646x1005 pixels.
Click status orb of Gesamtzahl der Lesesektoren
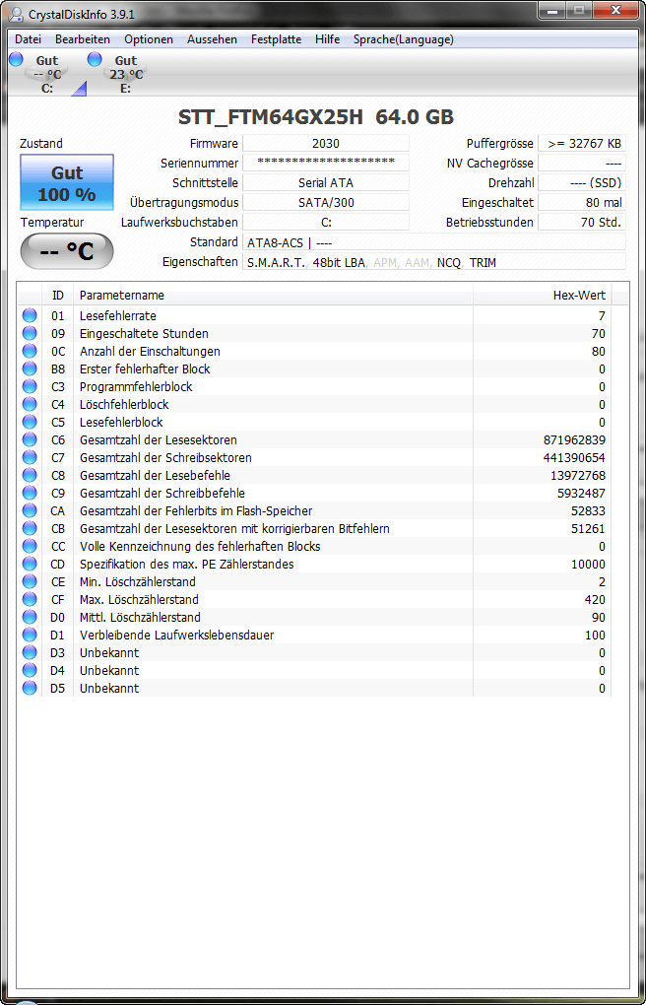tap(30, 439)
